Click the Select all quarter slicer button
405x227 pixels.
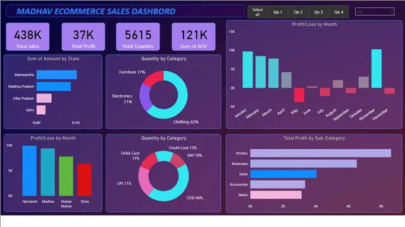(258, 12)
